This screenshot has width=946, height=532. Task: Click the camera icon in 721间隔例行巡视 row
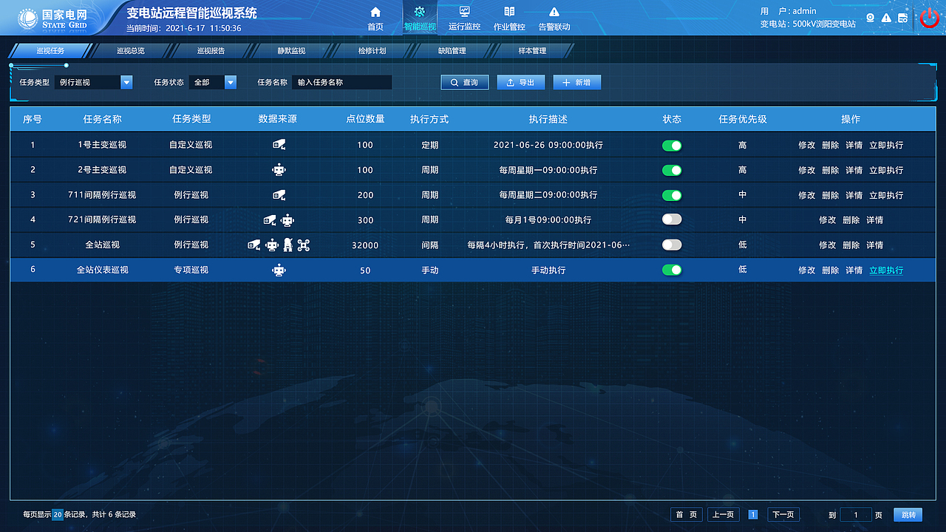pos(270,219)
